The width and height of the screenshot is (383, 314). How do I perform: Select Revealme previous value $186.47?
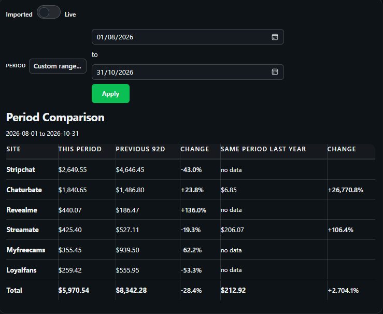[x=127, y=210]
